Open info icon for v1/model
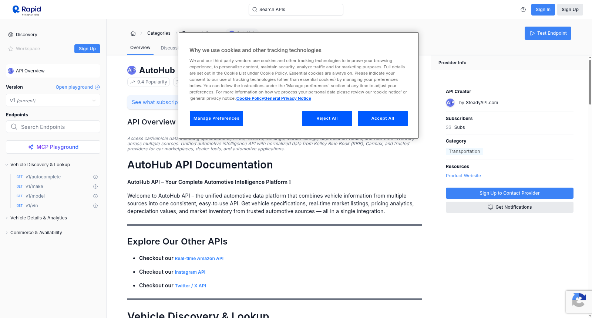This screenshot has height=318, width=592. pyautogui.click(x=95, y=196)
